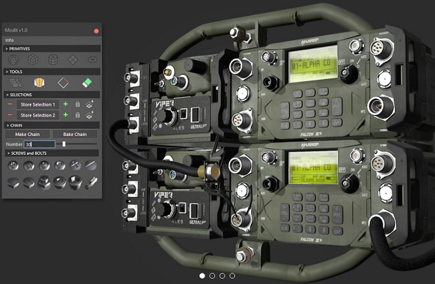
Task: Click the chain Number slider handle
Action: tap(64, 144)
